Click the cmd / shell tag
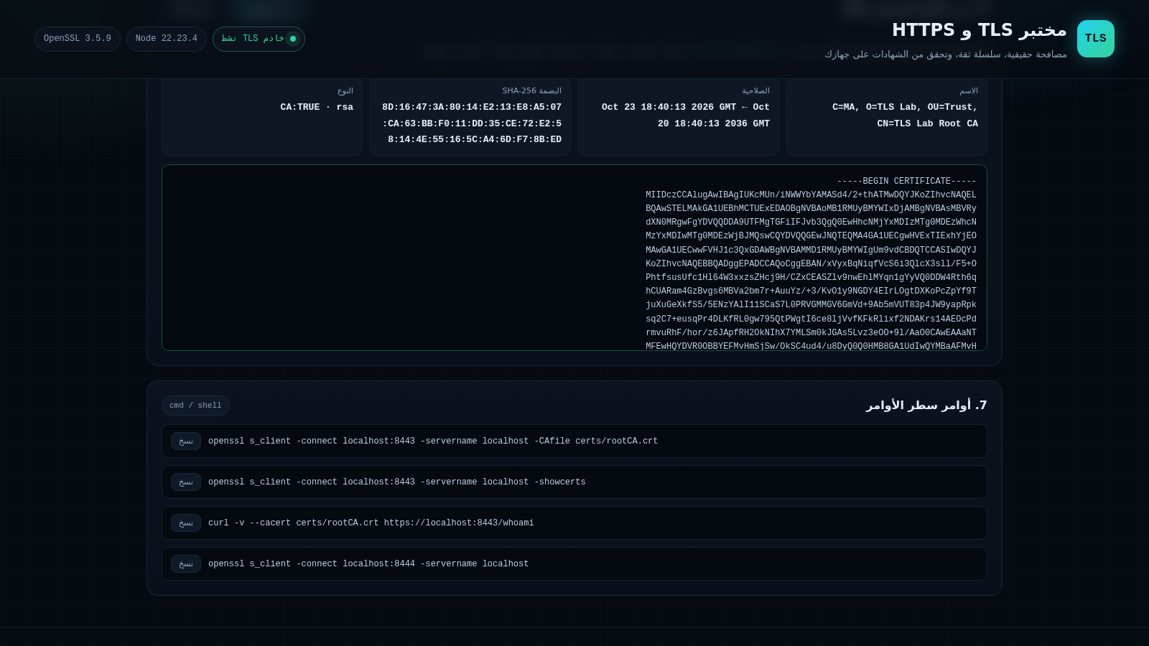Screen dimensions: 1149x646 pos(195,406)
